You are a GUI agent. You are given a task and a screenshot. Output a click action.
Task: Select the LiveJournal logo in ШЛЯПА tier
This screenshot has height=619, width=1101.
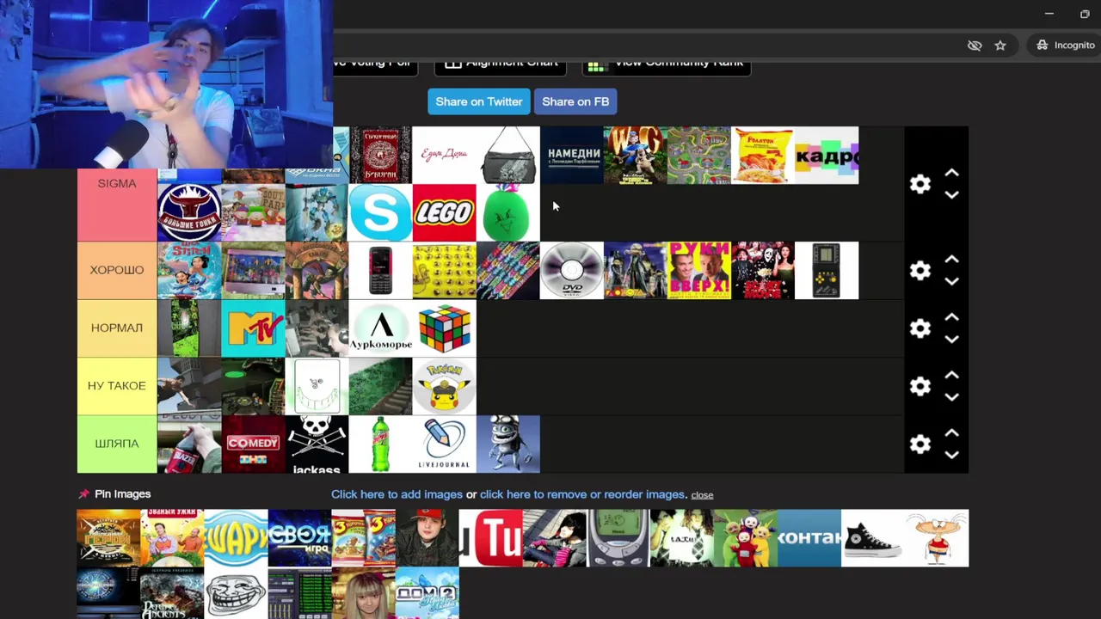(x=444, y=444)
